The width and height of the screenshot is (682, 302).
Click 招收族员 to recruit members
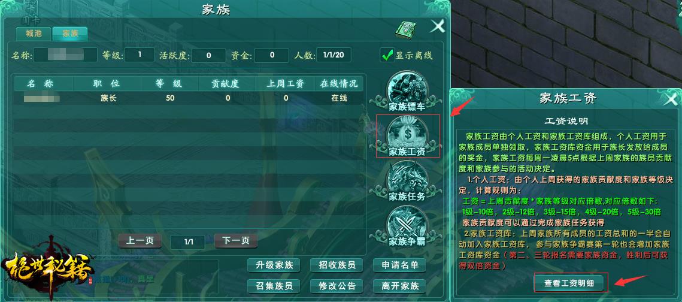click(337, 265)
